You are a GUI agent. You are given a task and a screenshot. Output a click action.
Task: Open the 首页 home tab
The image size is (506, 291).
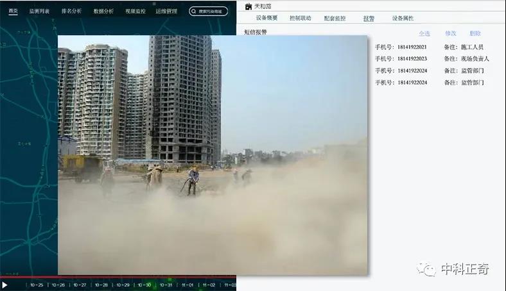[x=13, y=12]
